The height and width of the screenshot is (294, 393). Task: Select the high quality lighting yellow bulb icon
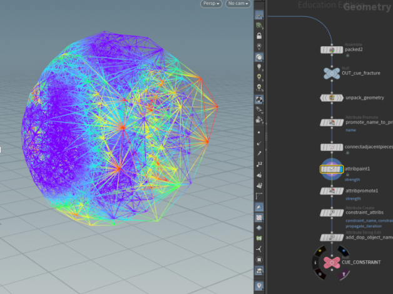pyautogui.click(x=259, y=77)
